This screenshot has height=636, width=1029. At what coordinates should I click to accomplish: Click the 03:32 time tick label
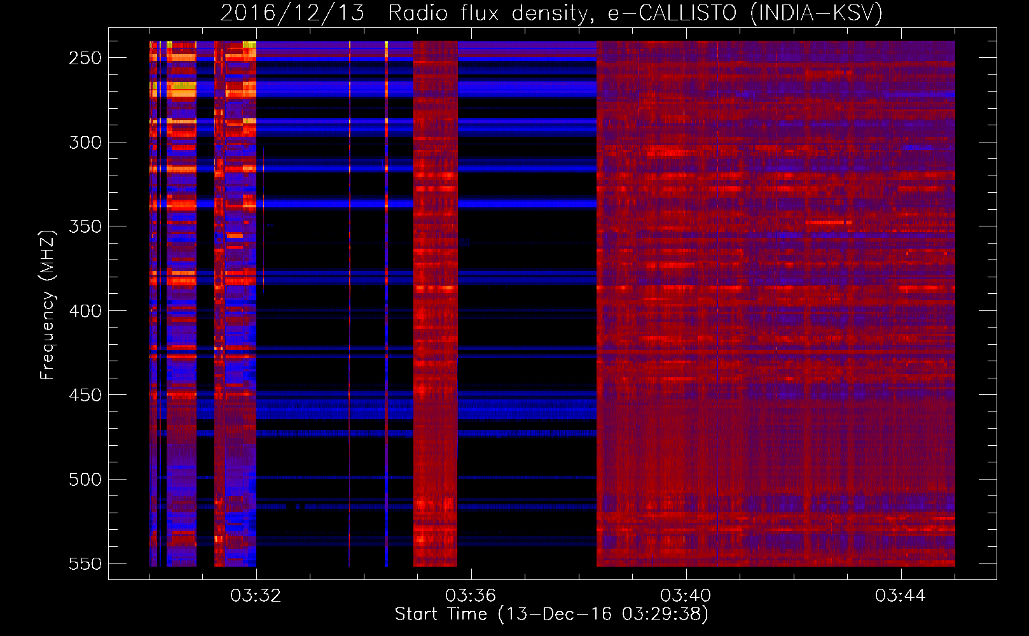256,595
